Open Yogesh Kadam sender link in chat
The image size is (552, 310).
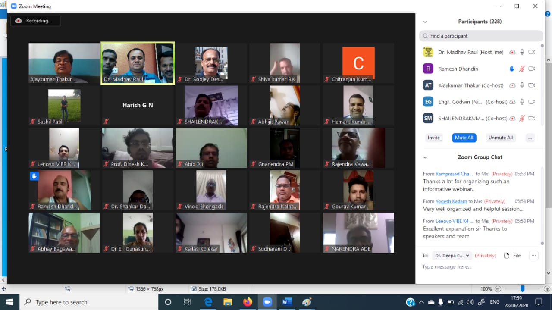click(x=451, y=201)
